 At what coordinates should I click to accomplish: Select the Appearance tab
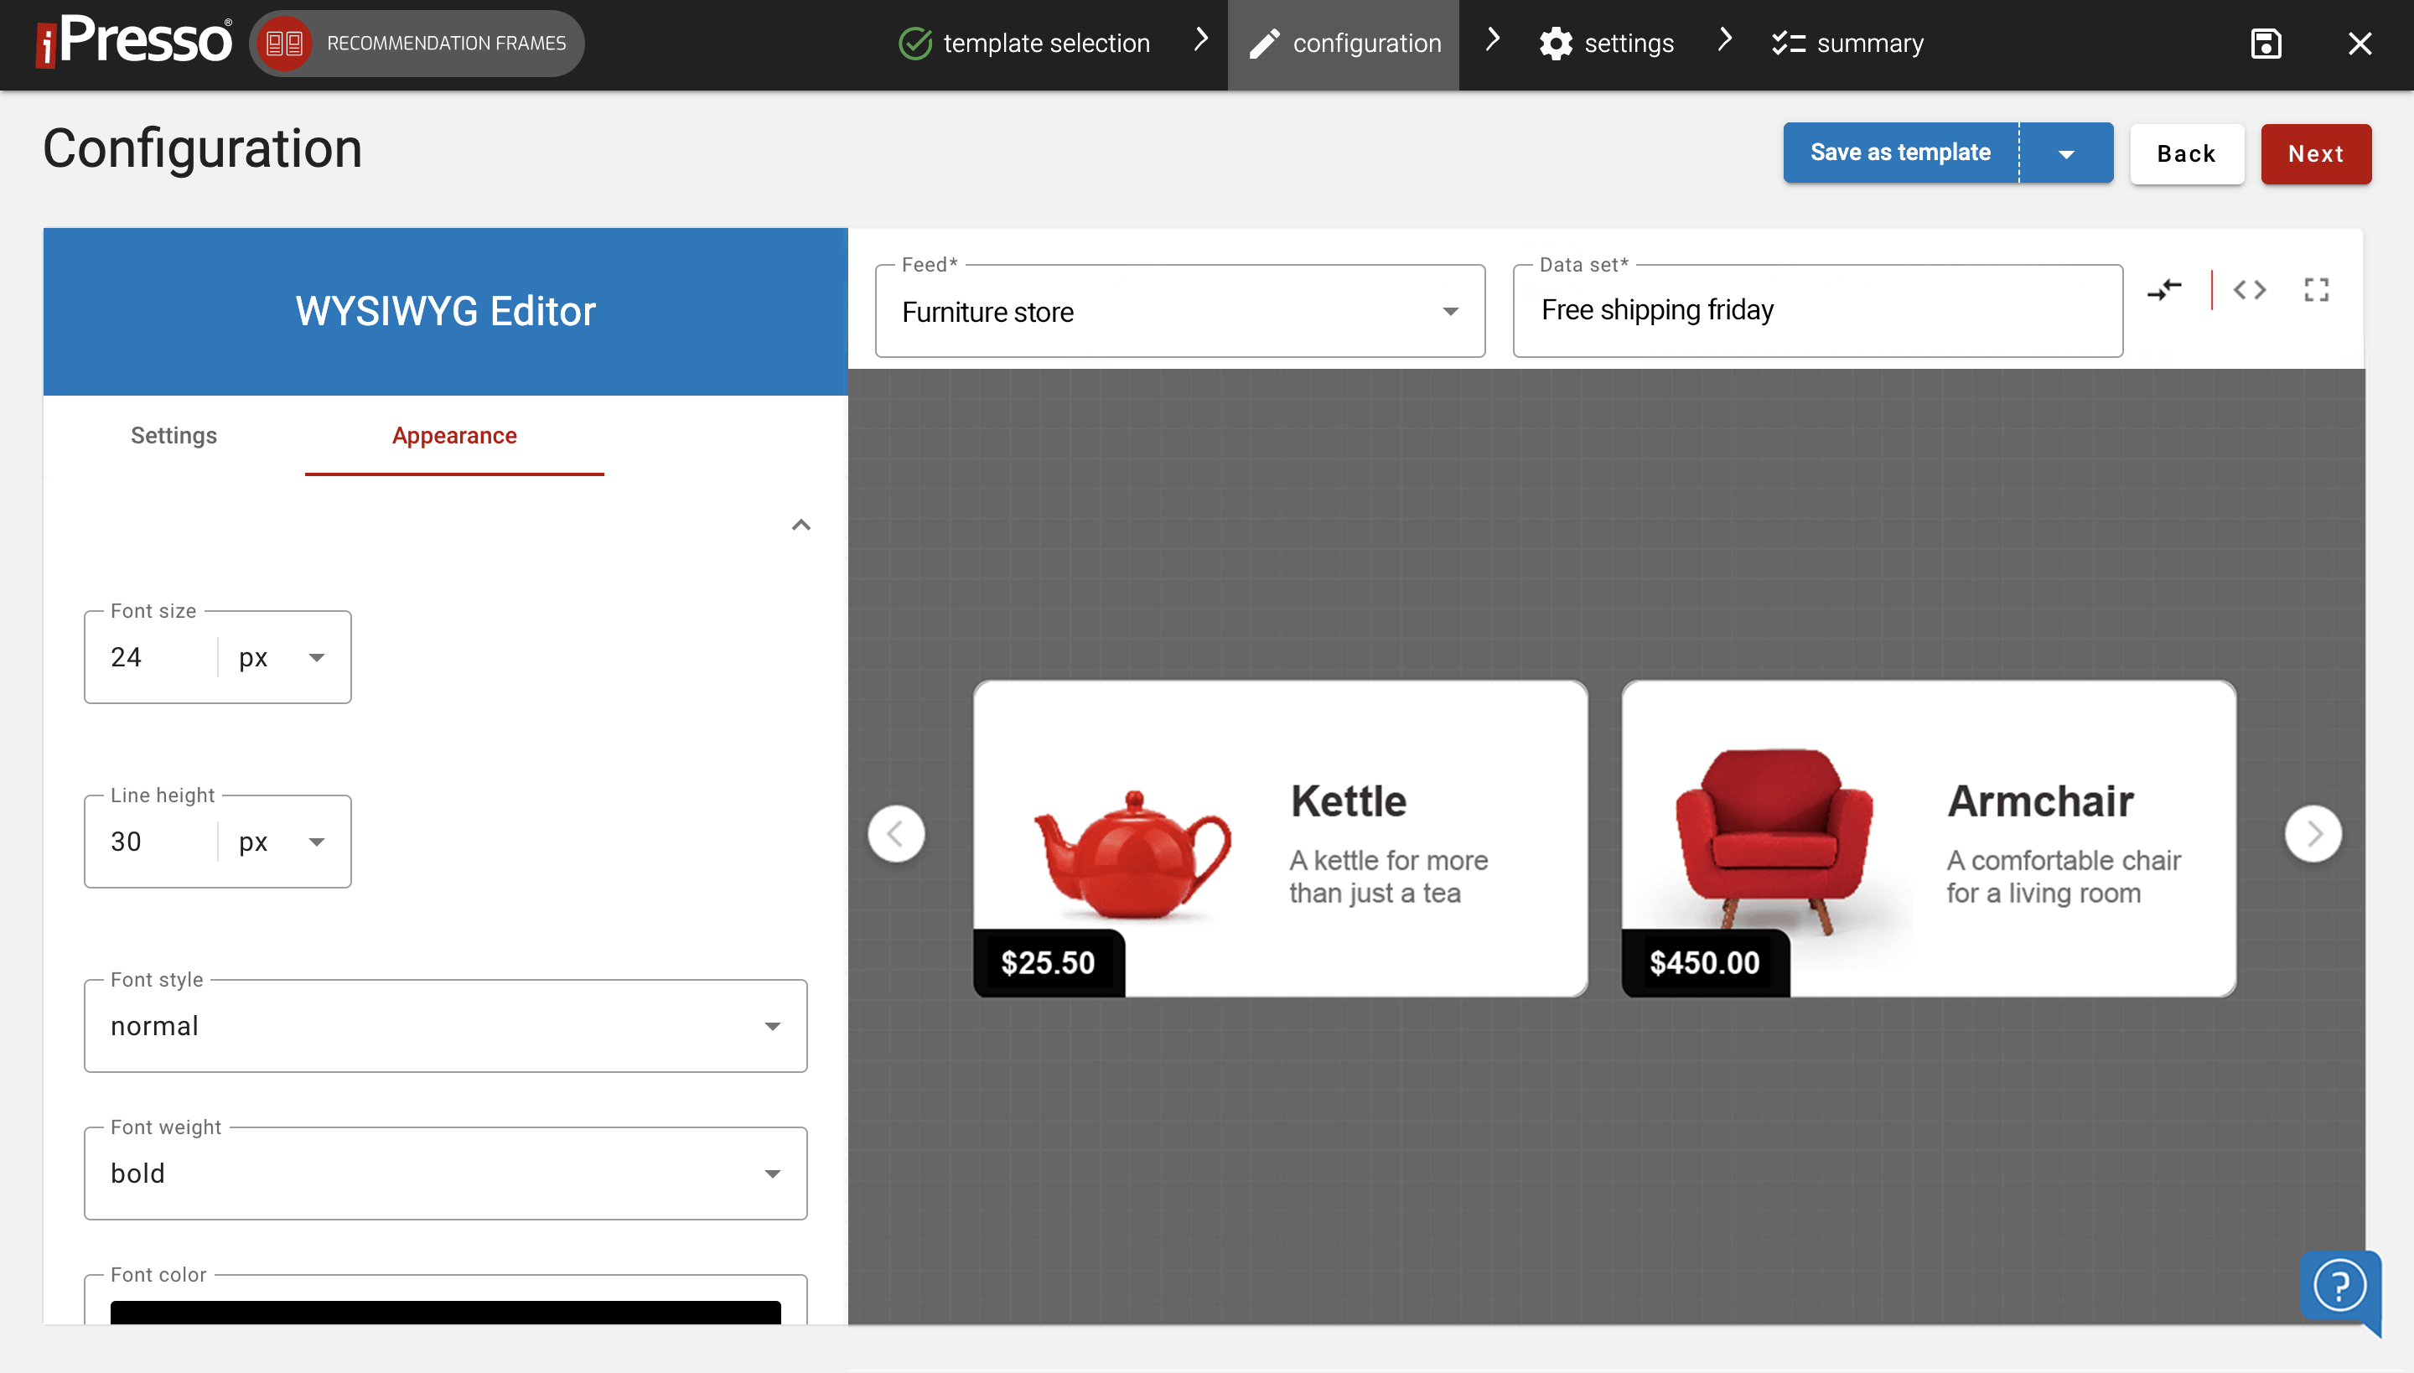coord(453,436)
